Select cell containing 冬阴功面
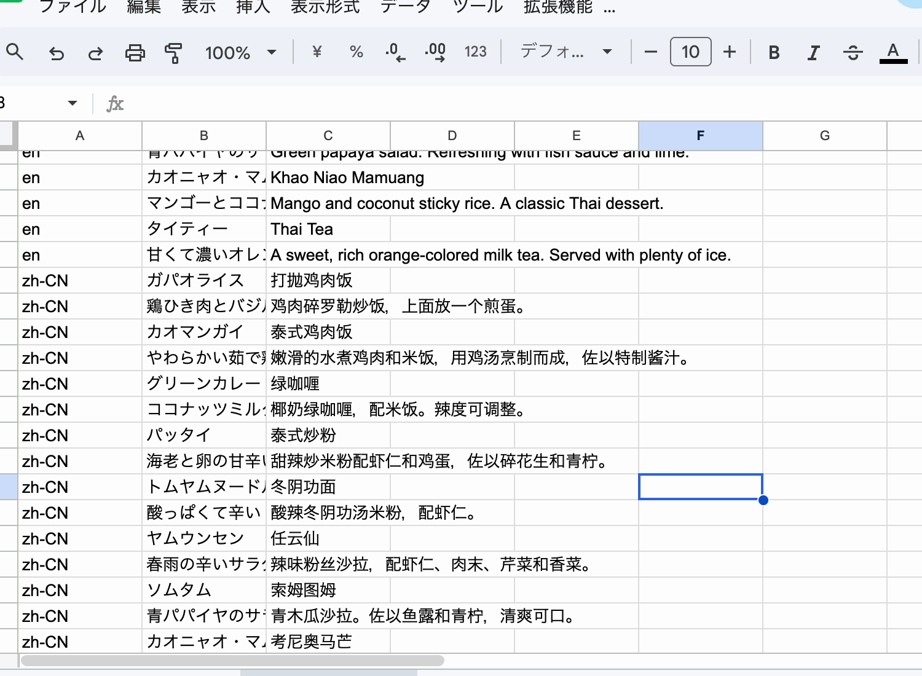Viewport: 922px width, 676px height. tap(328, 487)
